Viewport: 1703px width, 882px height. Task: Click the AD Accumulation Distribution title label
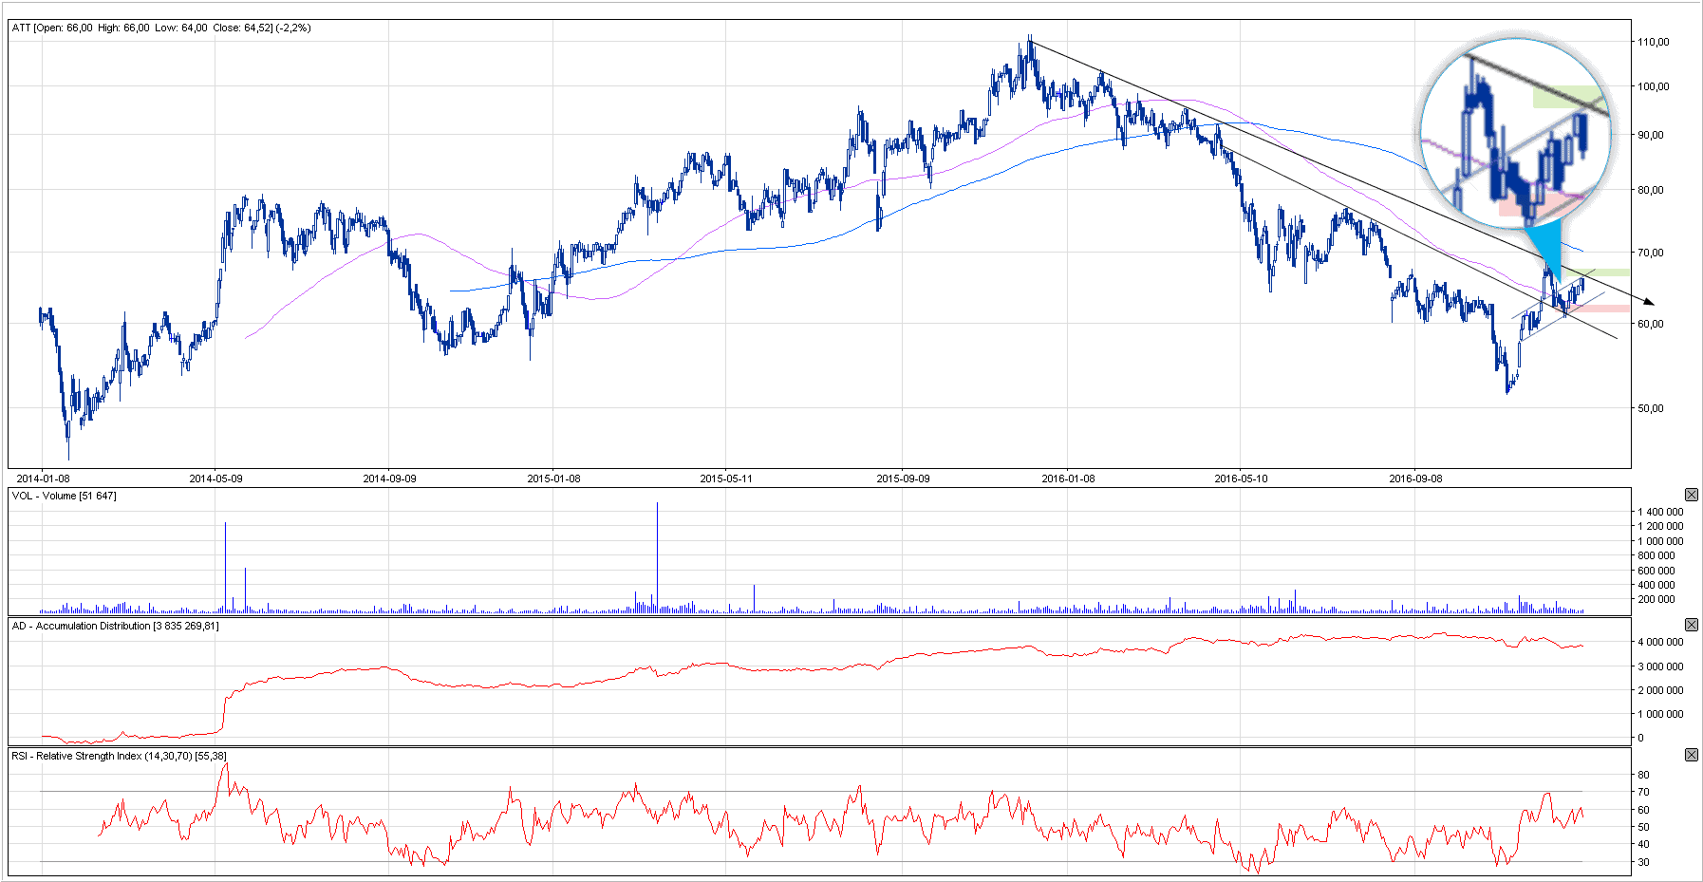(x=115, y=626)
